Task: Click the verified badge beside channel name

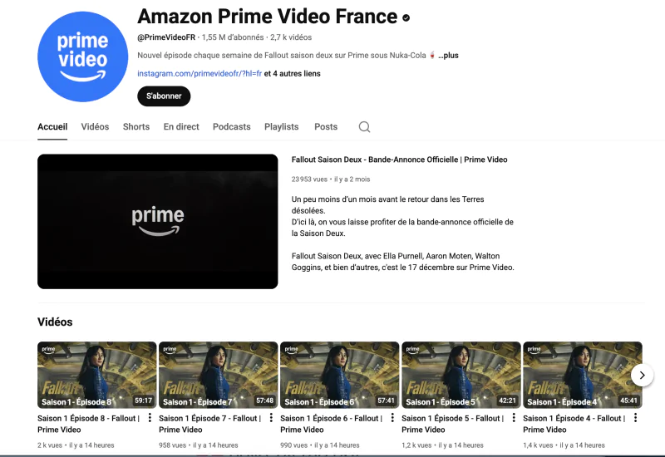Action: click(406, 17)
